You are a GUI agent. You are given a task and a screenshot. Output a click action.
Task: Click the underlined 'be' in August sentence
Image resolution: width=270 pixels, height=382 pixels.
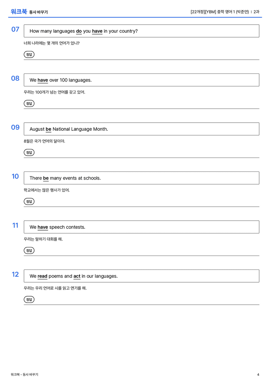point(49,129)
